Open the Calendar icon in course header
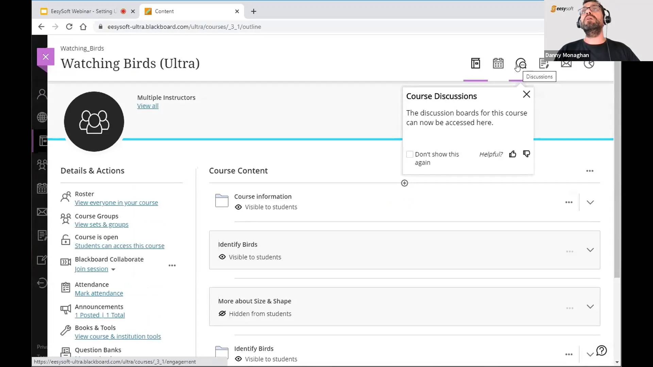 click(x=498, y=63)
